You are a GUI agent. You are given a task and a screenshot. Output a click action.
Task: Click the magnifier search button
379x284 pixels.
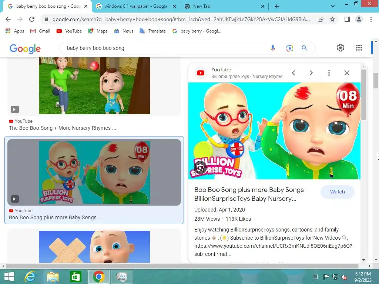(x=304, y=48)
